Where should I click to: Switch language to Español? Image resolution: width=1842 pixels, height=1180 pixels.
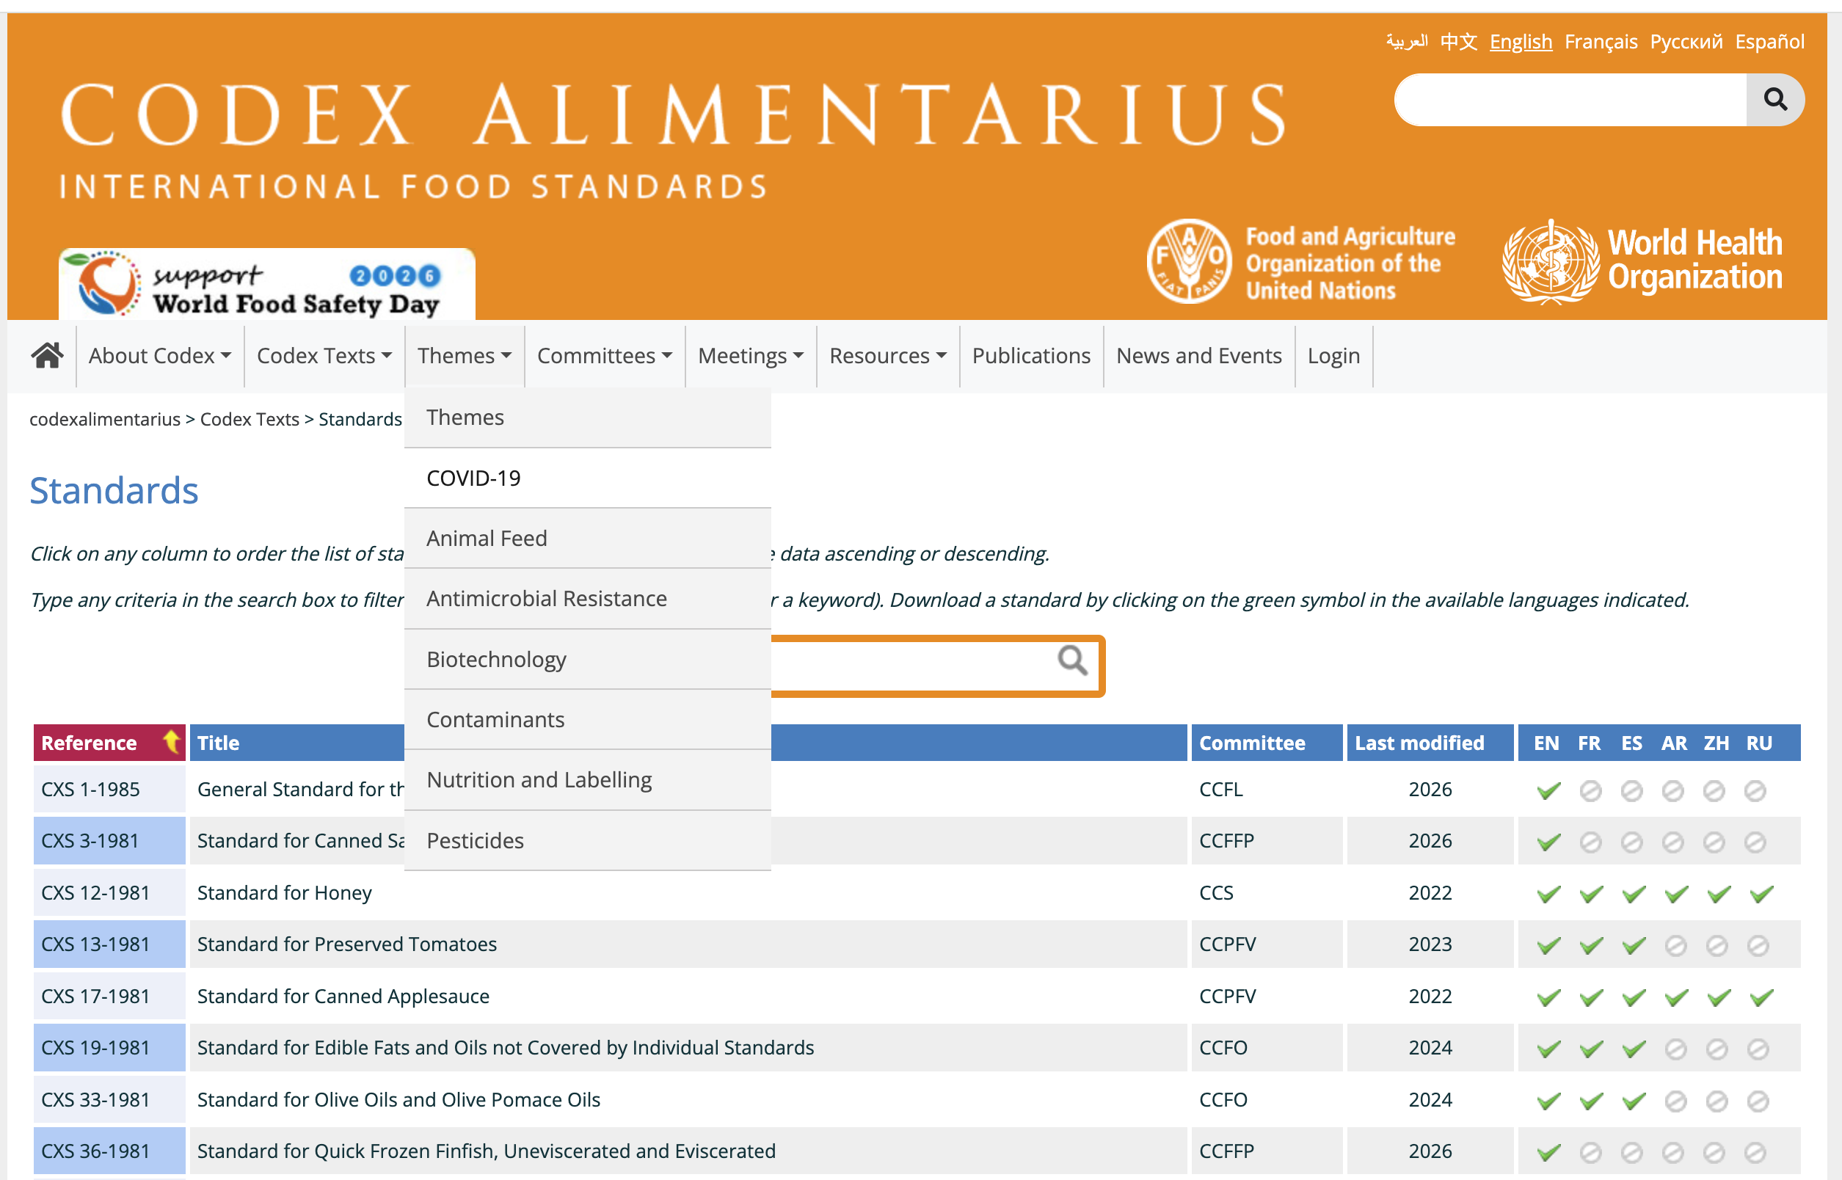click(x=1769, y=41)
